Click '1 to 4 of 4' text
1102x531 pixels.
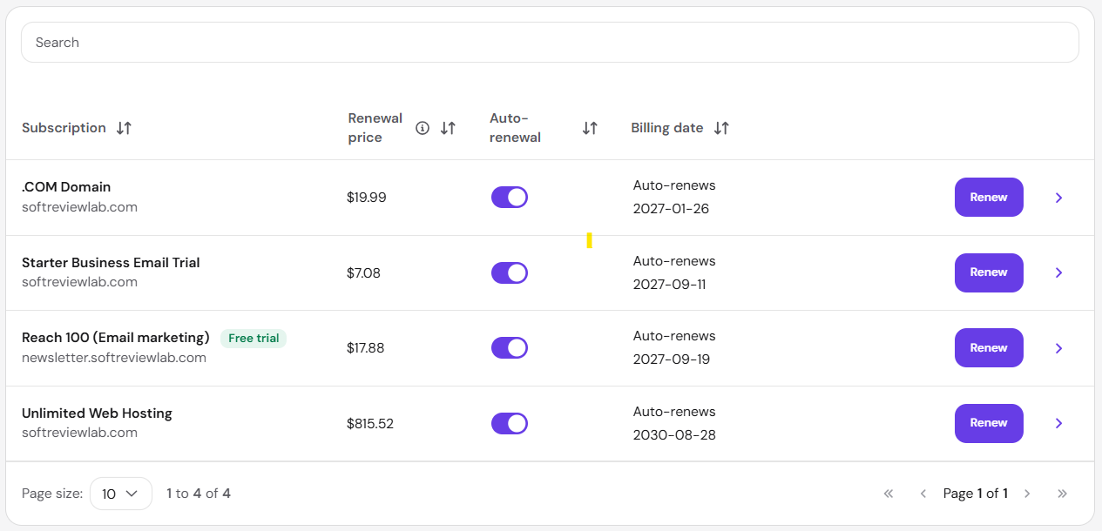(x=199, y=494)
